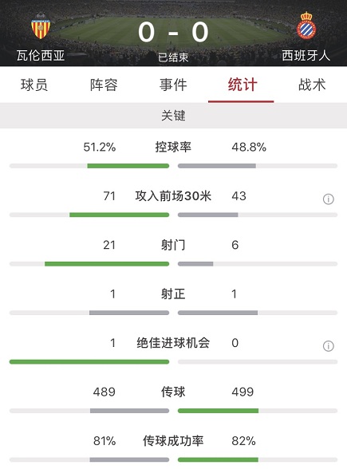This screenshot has width=347, height=469.
Task: Tap the 关键 section header
Action: point(174,116)
